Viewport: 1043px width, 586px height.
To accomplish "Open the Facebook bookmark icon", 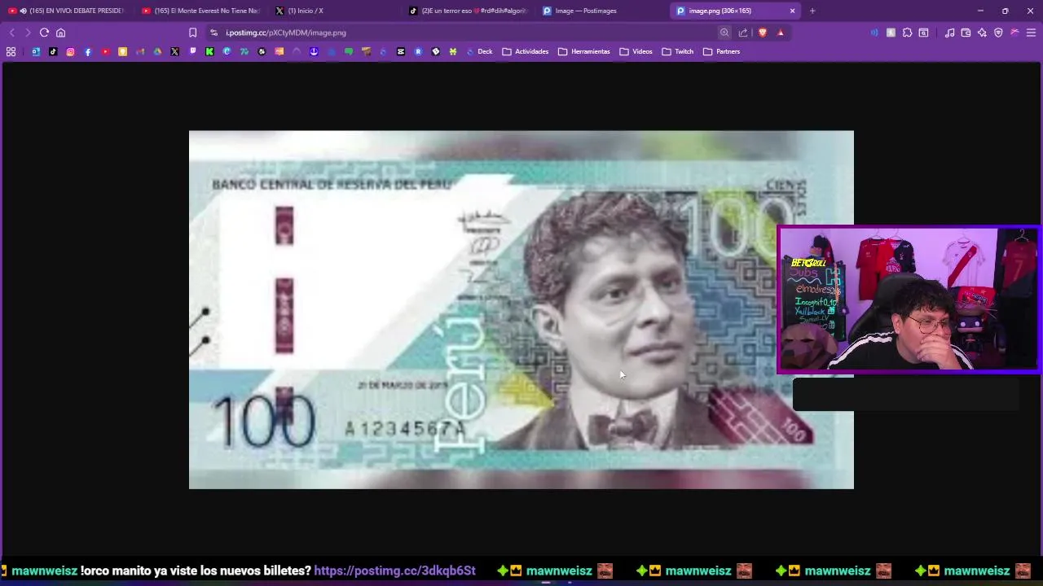I will [88, 51].
